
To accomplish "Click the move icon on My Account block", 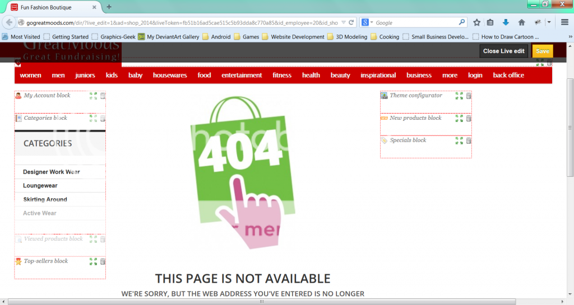I will pyautogui.click(x=93, y=96).
